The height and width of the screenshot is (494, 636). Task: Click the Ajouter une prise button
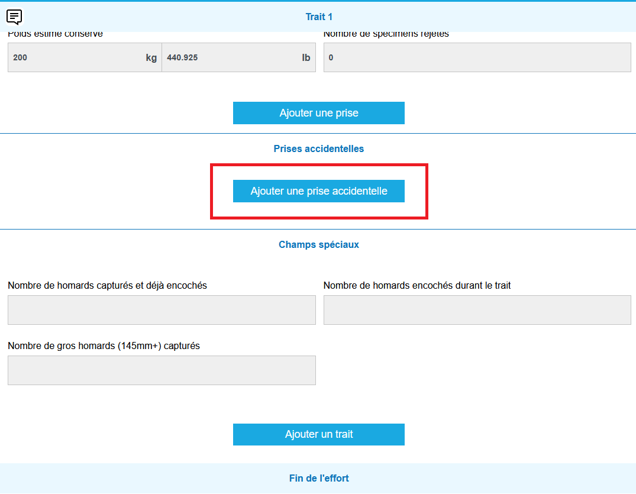pyautogui.click(x=318, y=113)
